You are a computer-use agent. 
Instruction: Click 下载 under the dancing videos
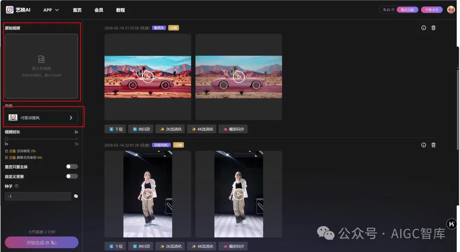point(115,246)
